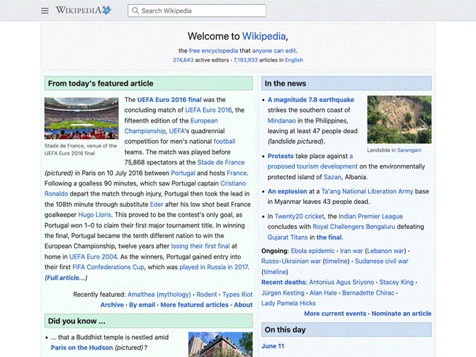Click the football link
The width and height of the screenshot is (476, 357).
tap(225, 142)
